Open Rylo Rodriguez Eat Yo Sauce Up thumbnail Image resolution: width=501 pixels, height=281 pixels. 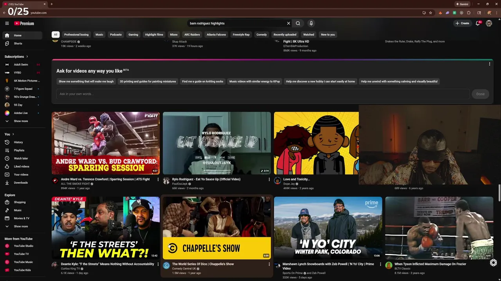click(217, 143)
